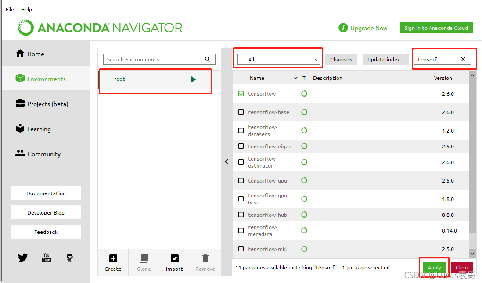Image resolution: width=482 pixels, height=283 pixels.
Task: Click the package list scrollbar thumb
Action: tap(472, 157)
